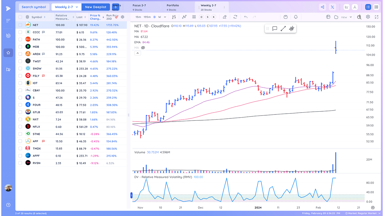Click the X (Twitter) share icon
The width and height of the screenshot is (384, 216).
coord(333,7)
